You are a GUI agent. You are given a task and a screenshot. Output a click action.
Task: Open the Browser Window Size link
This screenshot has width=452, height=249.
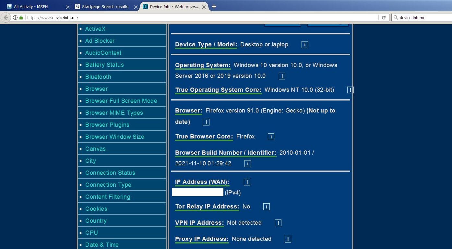click(x=114, y=137)
